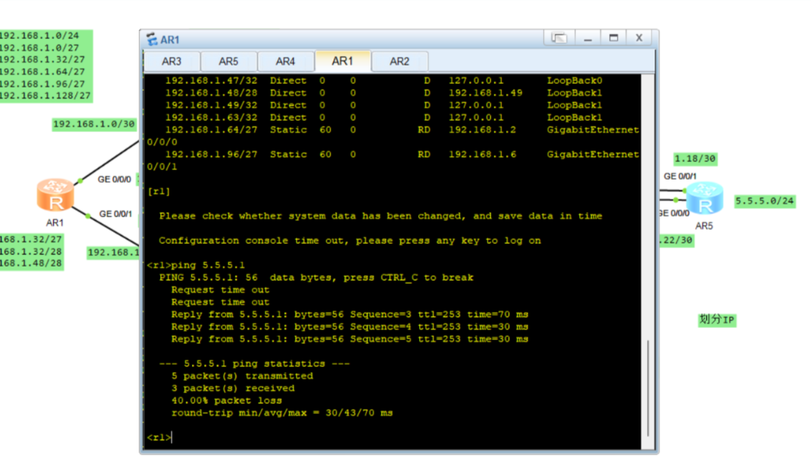Close the AR1 console window
Screen dimensions: 811x467
[639, 38]
